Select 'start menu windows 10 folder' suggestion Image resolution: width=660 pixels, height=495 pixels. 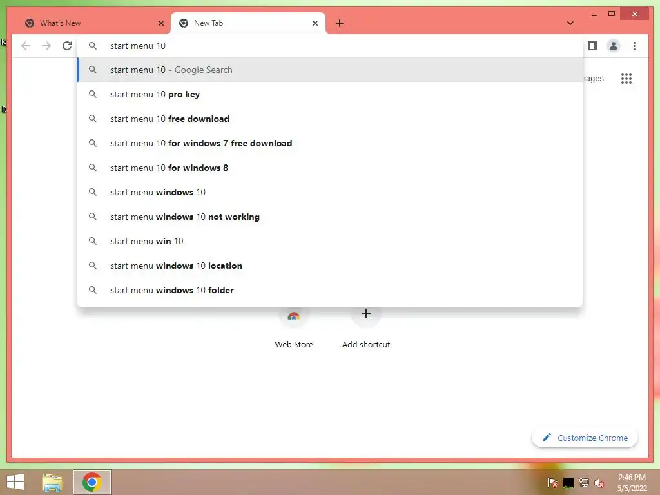coord(331,290)
